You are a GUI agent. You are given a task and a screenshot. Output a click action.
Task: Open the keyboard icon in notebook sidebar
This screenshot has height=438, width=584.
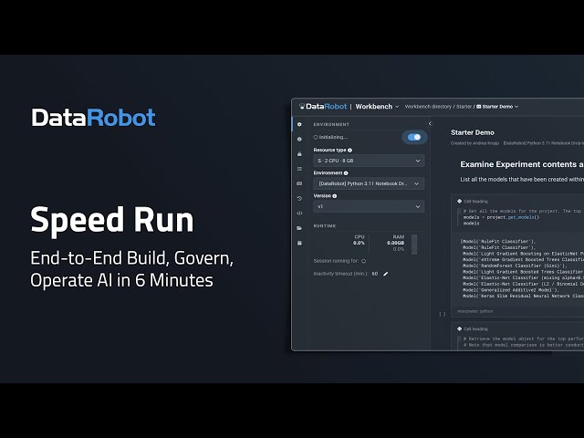[299, 182]
